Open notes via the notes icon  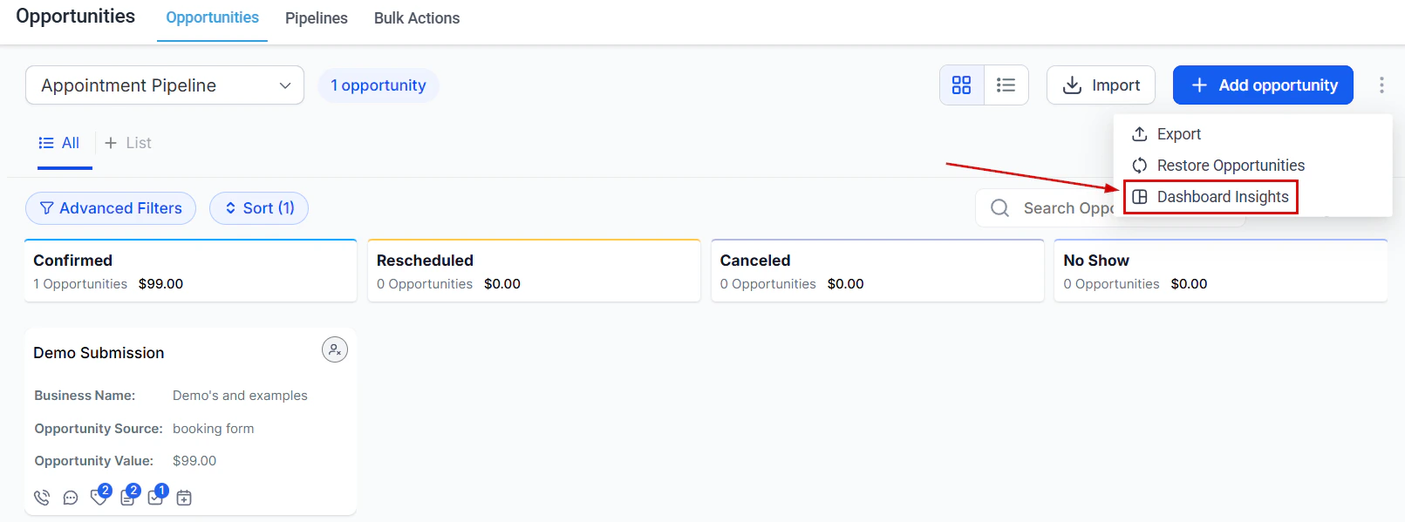tap(127, 497)
